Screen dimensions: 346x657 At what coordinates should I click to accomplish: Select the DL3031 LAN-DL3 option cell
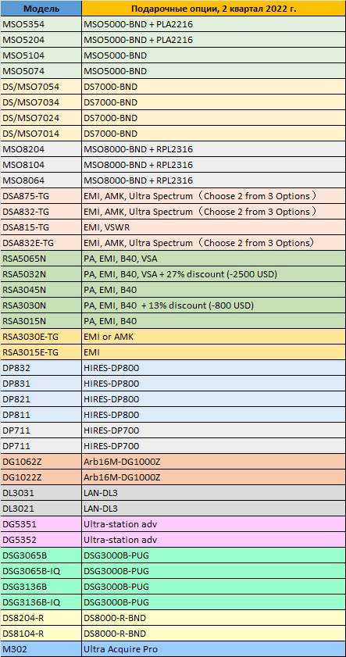pos(214,493)
